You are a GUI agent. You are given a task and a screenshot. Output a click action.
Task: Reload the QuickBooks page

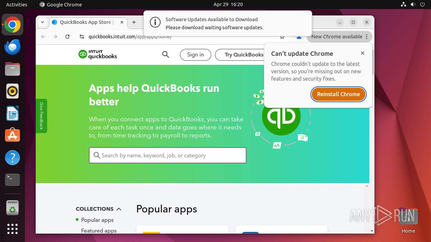tap(67, 37)
